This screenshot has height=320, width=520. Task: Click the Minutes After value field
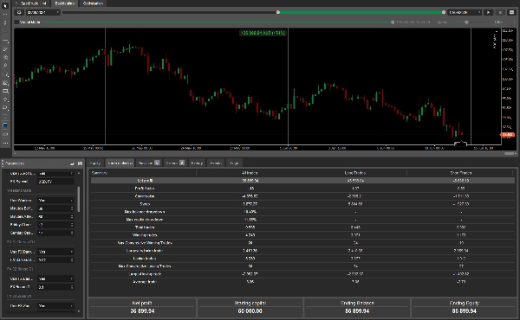click(54, 217)
